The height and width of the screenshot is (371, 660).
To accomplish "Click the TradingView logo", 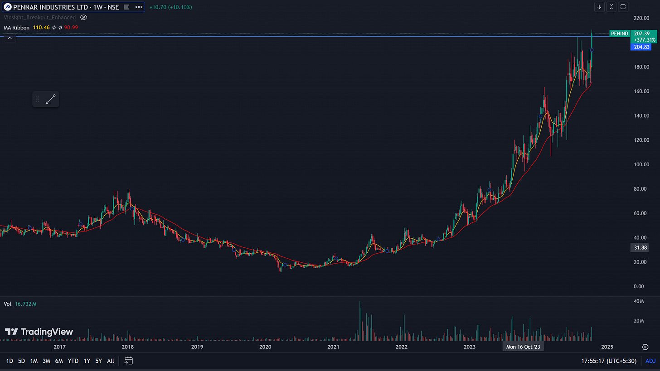I will [x=39, y=332].
